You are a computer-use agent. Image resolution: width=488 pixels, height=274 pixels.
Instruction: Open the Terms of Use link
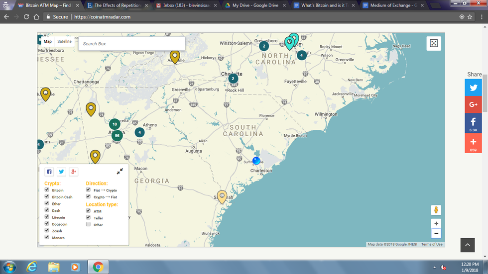(432, 244)
